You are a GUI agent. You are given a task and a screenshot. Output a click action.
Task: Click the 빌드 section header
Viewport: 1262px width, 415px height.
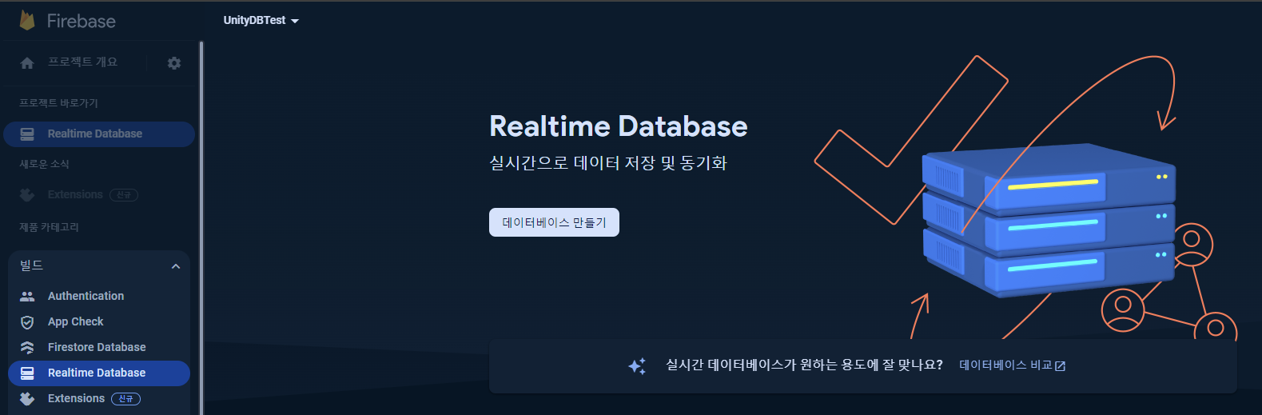click(99, 265)
